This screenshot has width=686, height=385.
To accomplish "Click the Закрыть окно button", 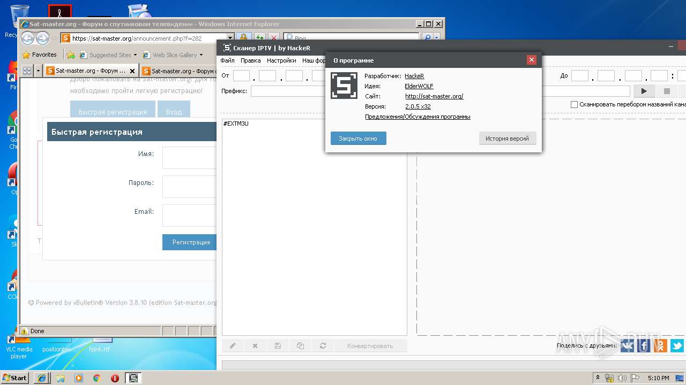I will (358, 138).
